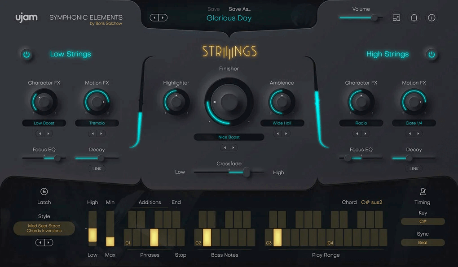Viewport: 458px width, 267px height.
Task: Click the next arrow under Tremolo Motion FX
Action: (101, 133)
